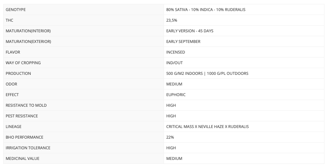Screen dimensions: 330x167
Task: Select the genotype value 80% Sativa text
Action: pos(206,9)
